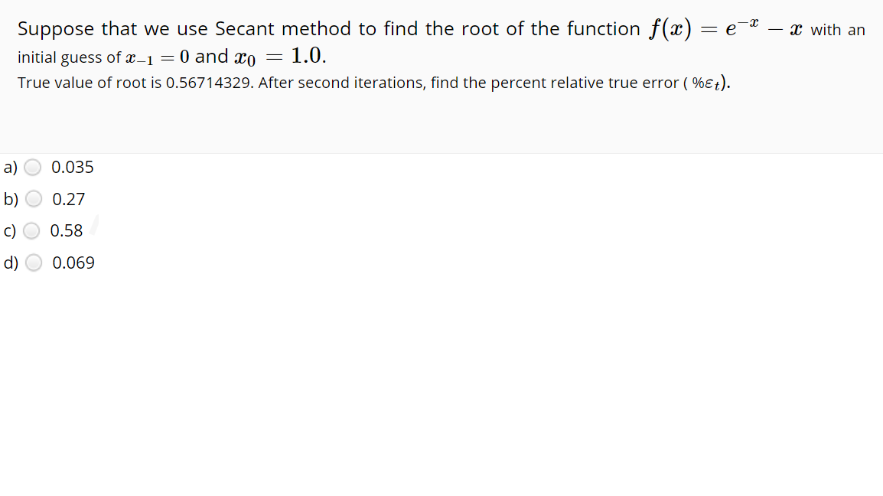Click the option label 0.069
This screenshot has width=883, height=496.
(x=73, y=263)
